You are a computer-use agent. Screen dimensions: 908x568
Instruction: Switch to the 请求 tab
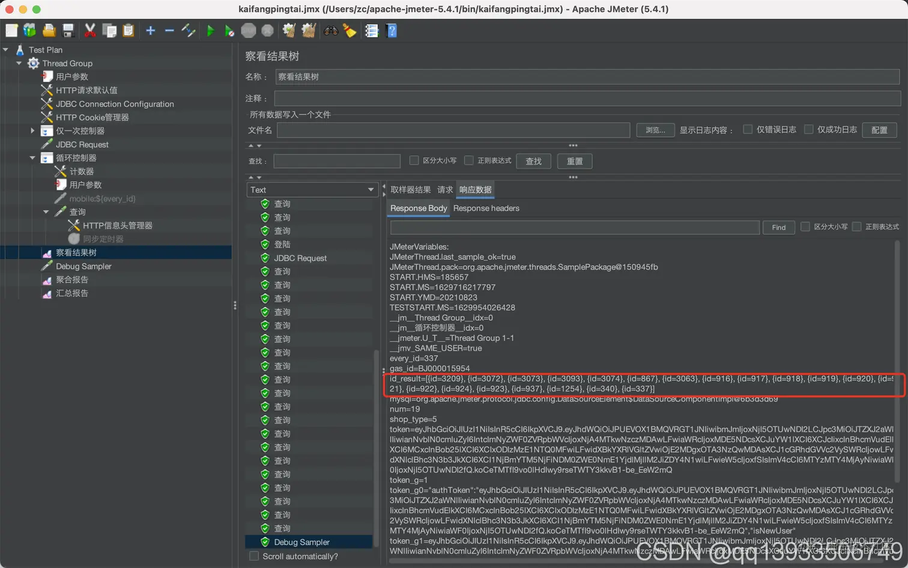click(445, 190)
